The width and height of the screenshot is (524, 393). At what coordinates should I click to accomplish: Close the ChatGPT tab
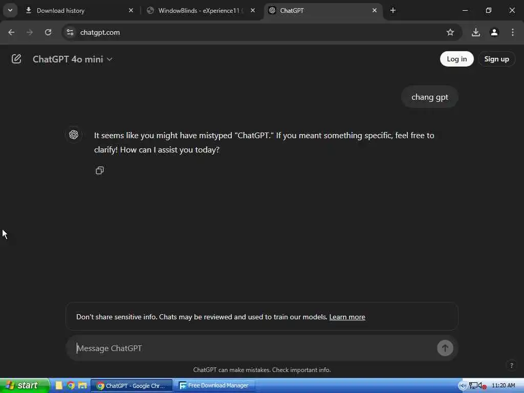[374, 11]
